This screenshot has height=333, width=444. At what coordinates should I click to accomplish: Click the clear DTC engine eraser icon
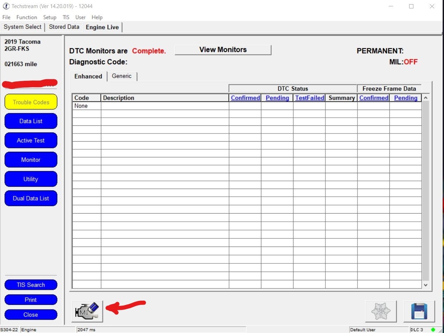[87, 311]
